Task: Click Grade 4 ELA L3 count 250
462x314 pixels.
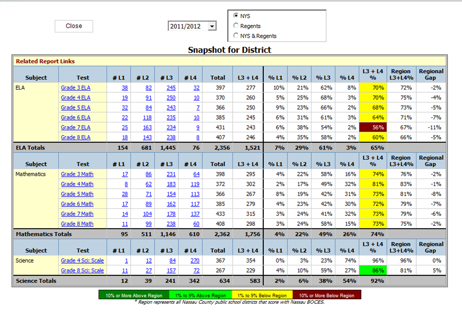Action: coord(171,98)
